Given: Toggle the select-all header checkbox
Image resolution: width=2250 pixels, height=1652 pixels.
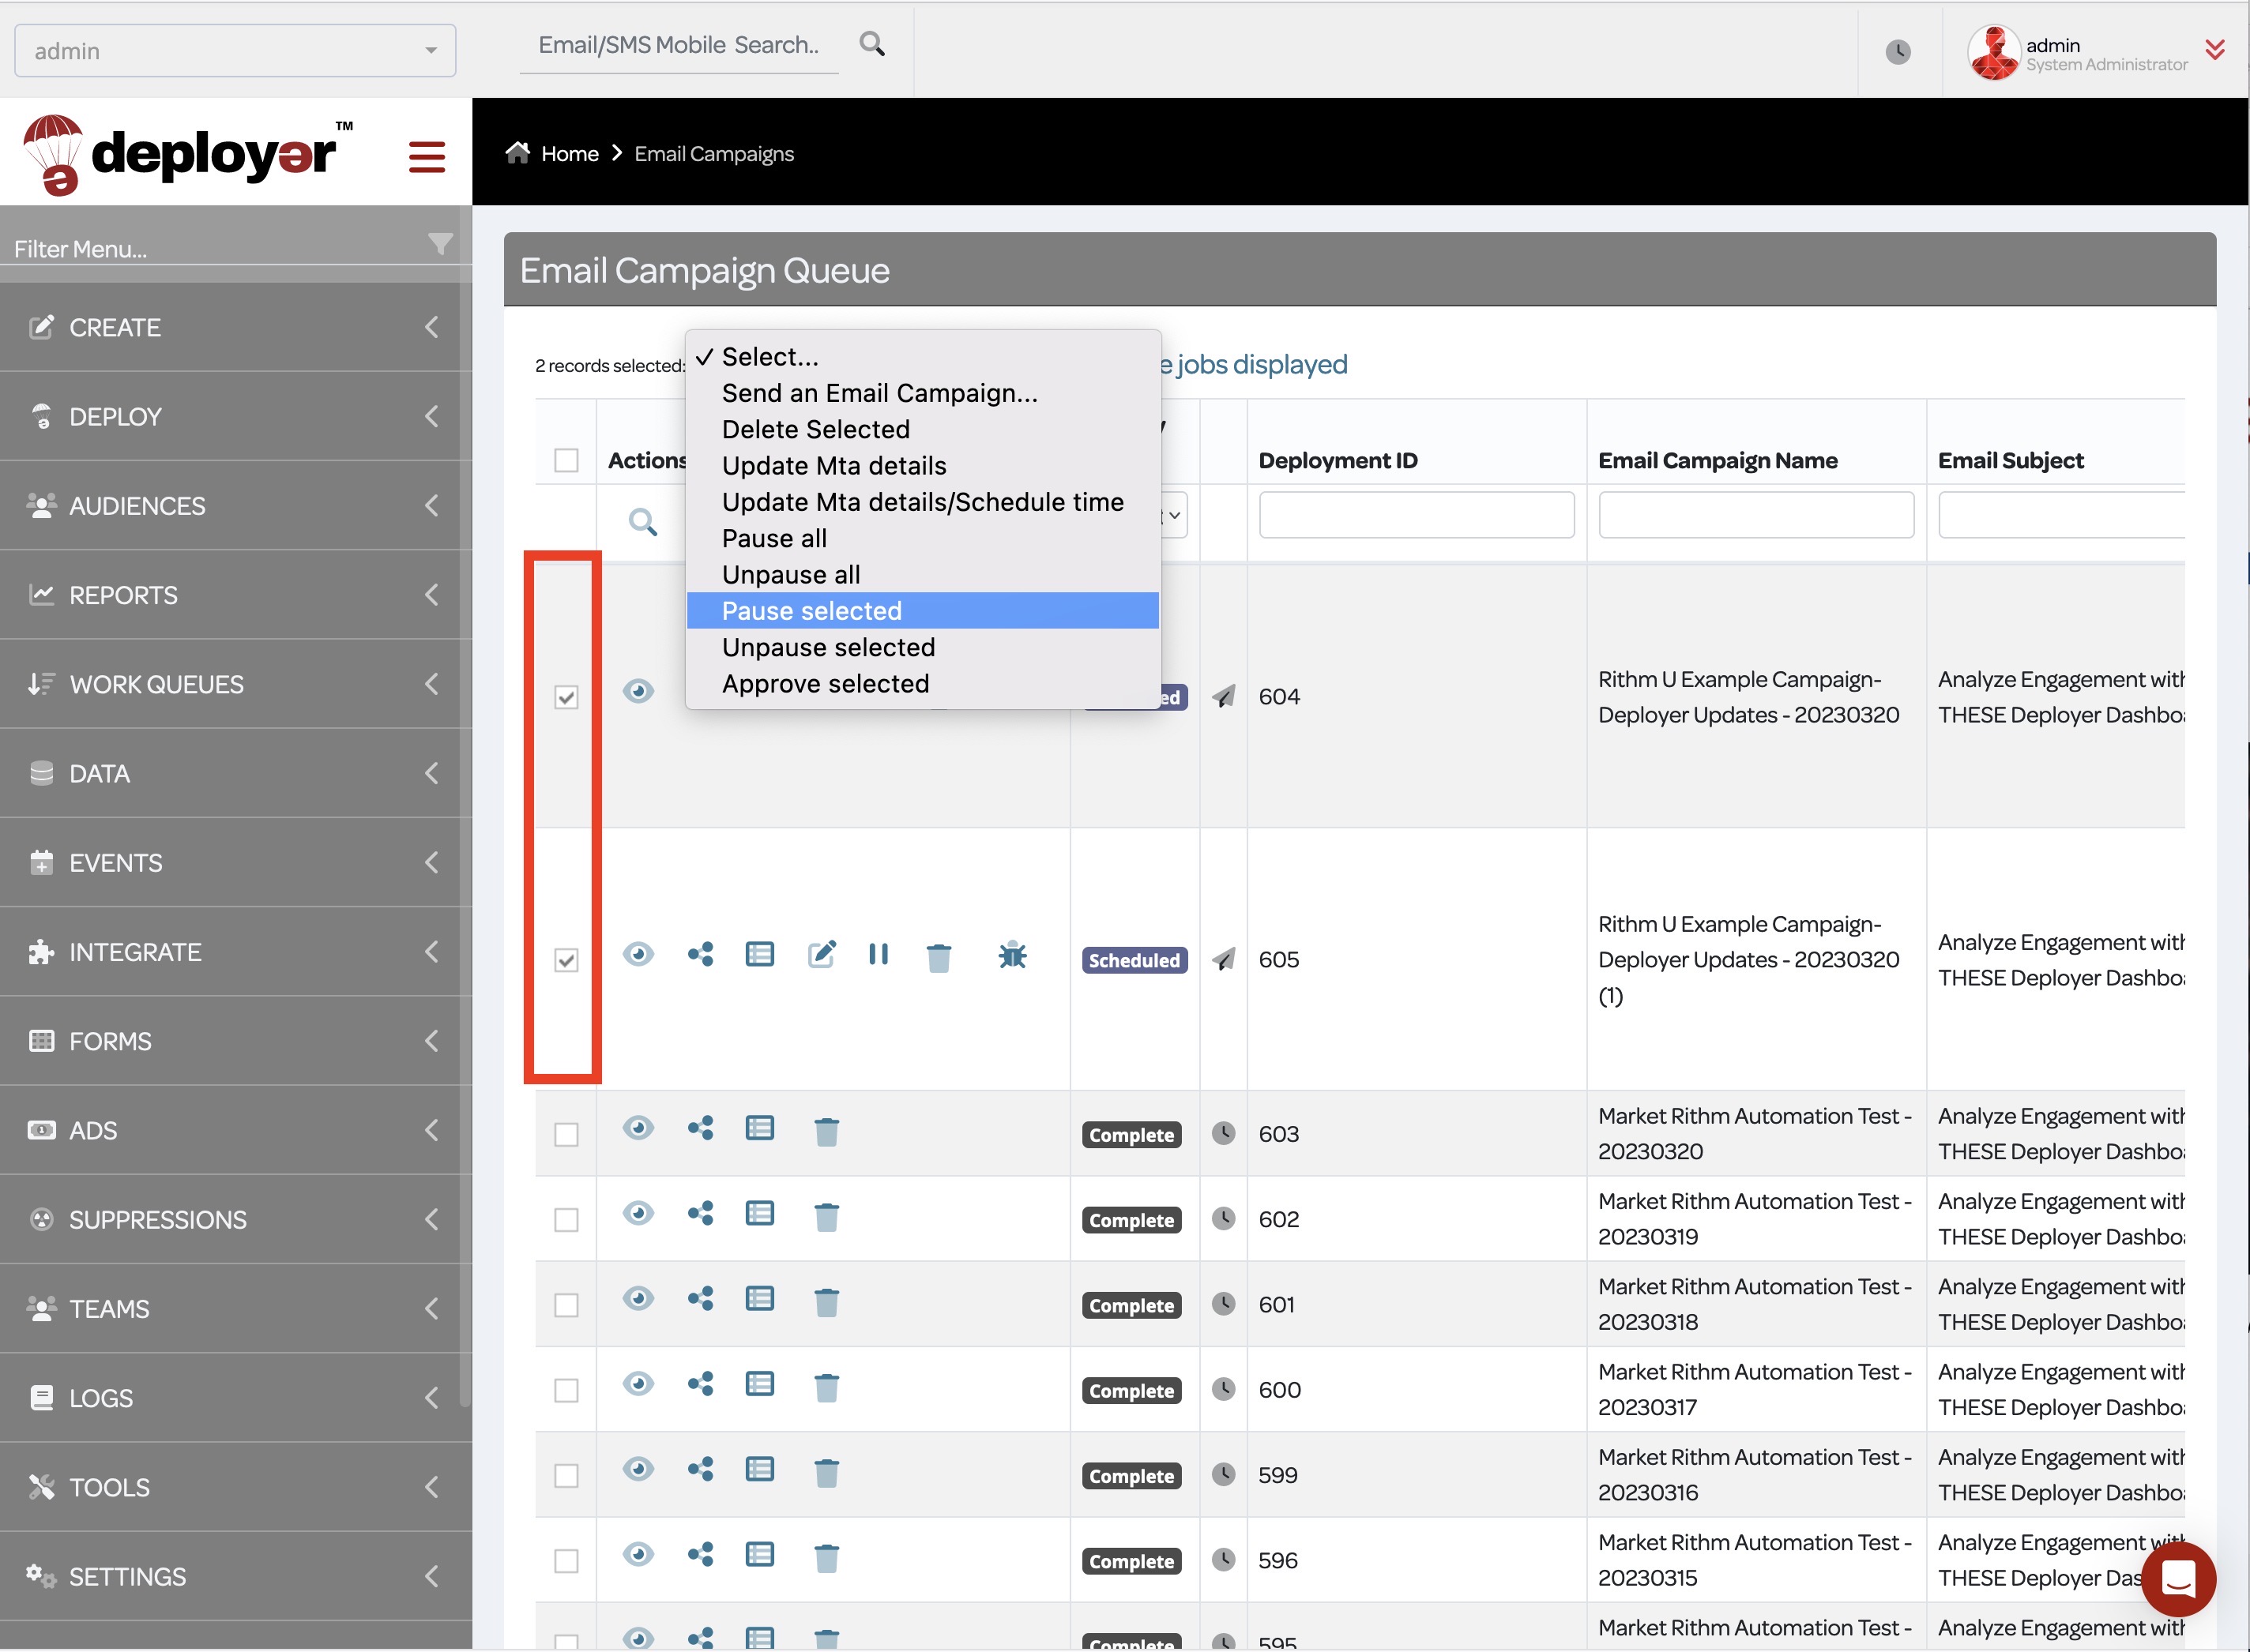Looking at the screenshot, I should point(566,460).
